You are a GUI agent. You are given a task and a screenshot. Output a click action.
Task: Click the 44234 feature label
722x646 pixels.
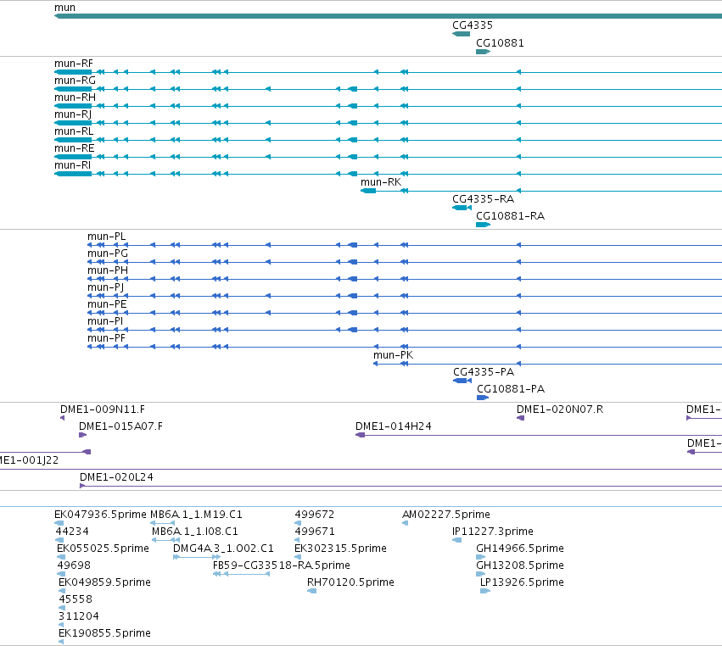point(72,532)
